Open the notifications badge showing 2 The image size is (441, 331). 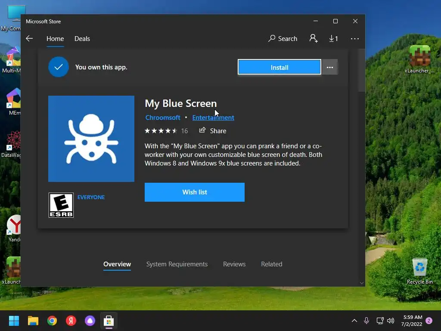429,321
